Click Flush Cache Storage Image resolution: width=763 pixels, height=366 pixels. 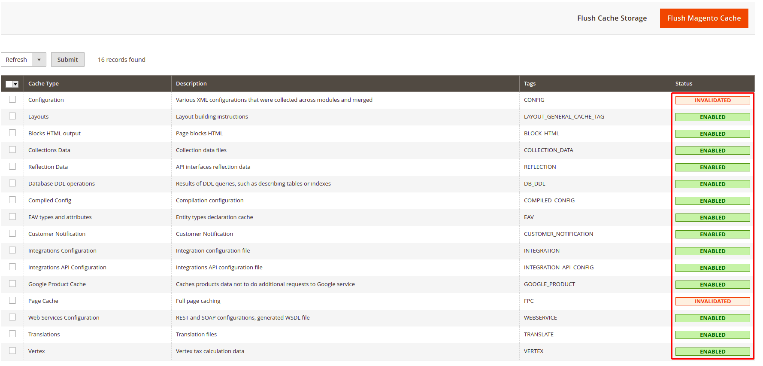(x=612, y=18)
